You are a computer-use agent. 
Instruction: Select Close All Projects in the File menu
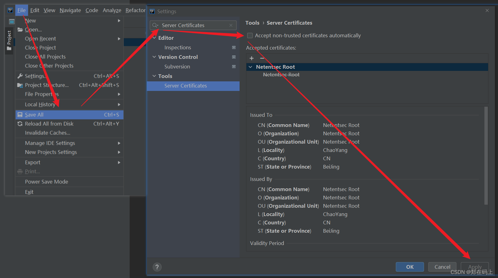click(45, 56)
